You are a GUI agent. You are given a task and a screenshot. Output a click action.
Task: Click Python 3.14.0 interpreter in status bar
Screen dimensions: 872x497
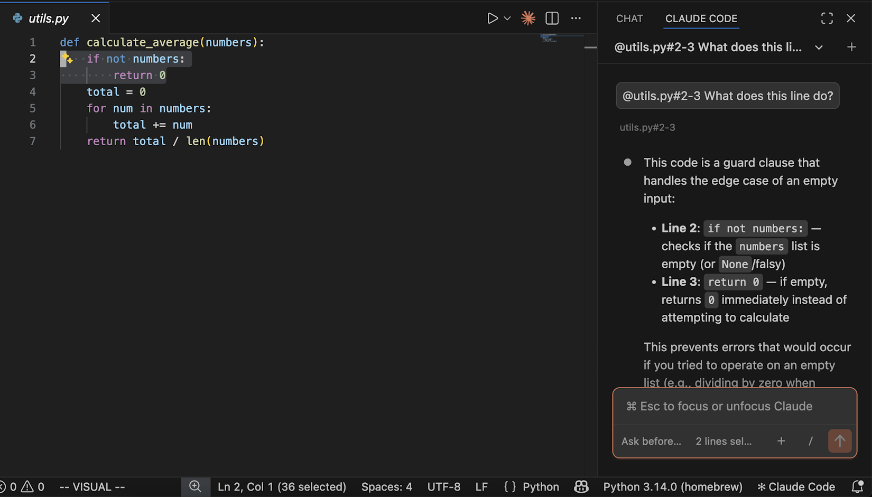(x=672, y=486)
